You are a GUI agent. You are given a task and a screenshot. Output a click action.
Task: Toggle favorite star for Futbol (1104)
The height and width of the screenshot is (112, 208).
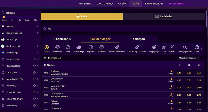click(34, 59)
